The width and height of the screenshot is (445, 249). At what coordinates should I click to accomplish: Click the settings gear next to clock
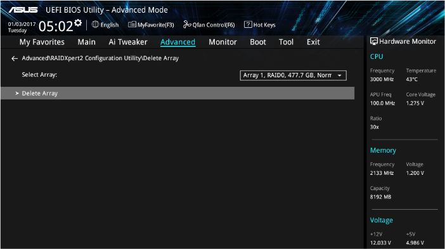(x=78, y=23)
